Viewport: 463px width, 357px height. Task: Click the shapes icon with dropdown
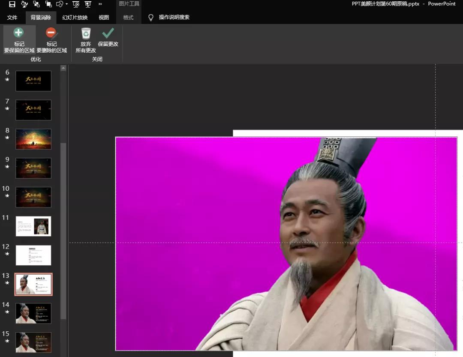[x=59, y=4]
